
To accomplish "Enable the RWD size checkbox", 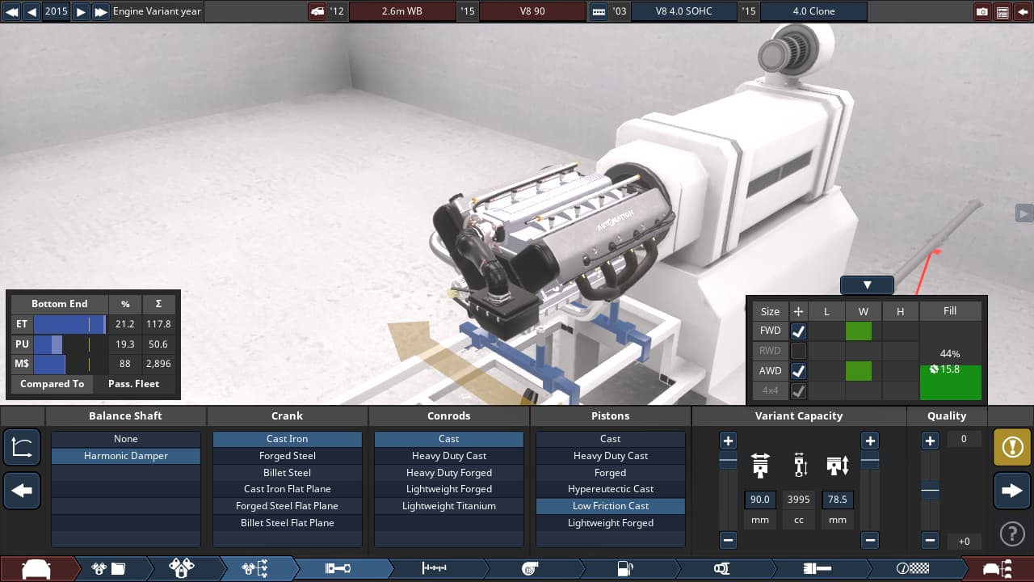I will (798, 351).
